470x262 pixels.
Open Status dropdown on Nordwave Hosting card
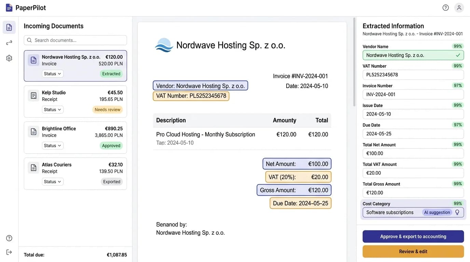[x=53, y=74]
